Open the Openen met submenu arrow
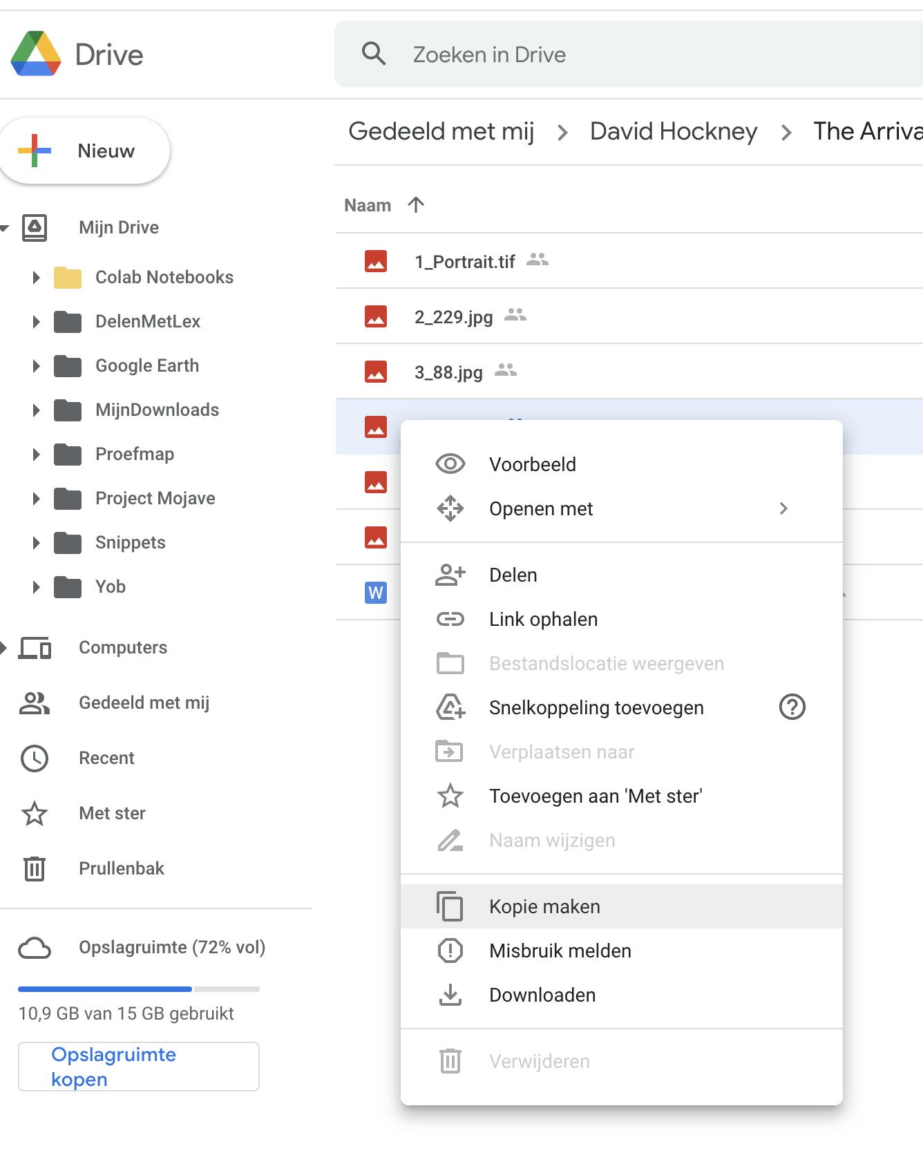923x1155 pixels. tap(783, 508)
